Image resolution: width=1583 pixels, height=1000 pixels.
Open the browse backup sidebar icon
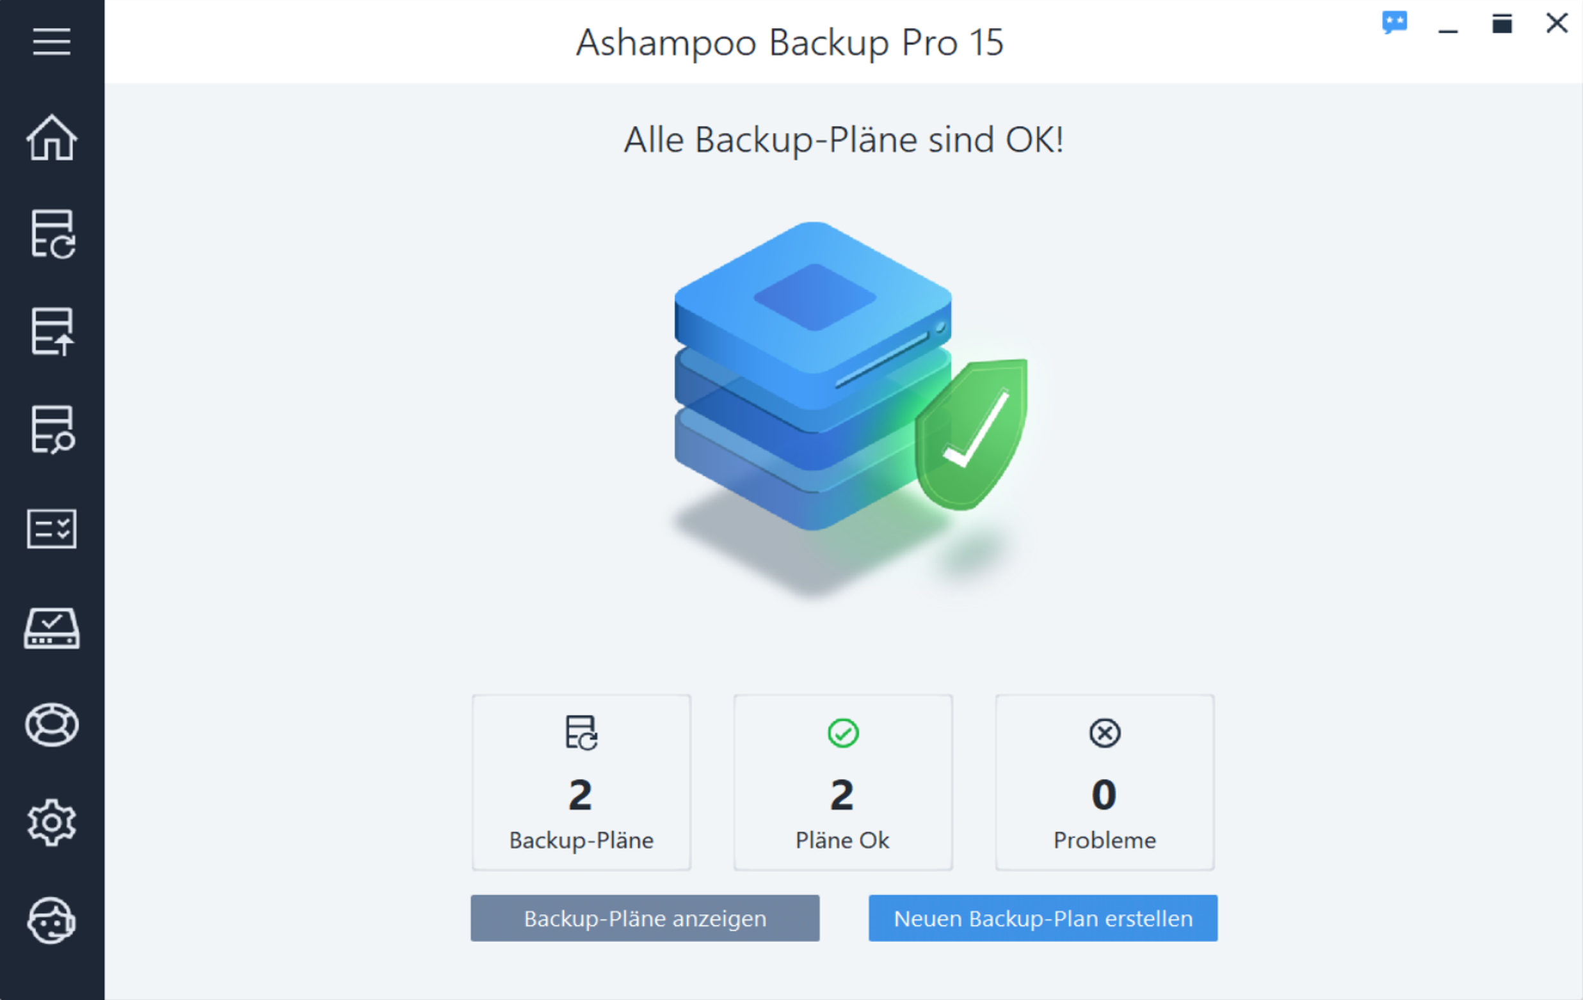coord(51,430)
